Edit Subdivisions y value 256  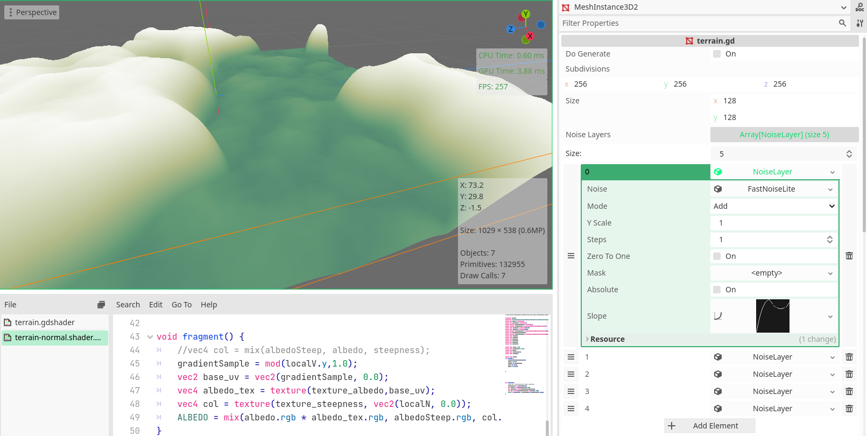pyautogui.click(x=711, y=84)
